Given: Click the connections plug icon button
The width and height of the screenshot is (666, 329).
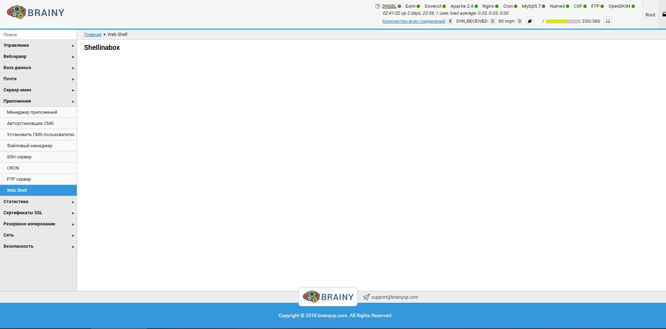Looking at the screenshot, I should click(x=530, y=21).
